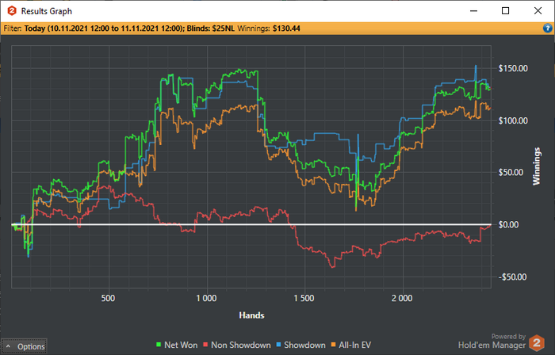Viewport: 555px width, 355px height.
Task: Maximize the Results Graph window
Action: coord(506,11)
